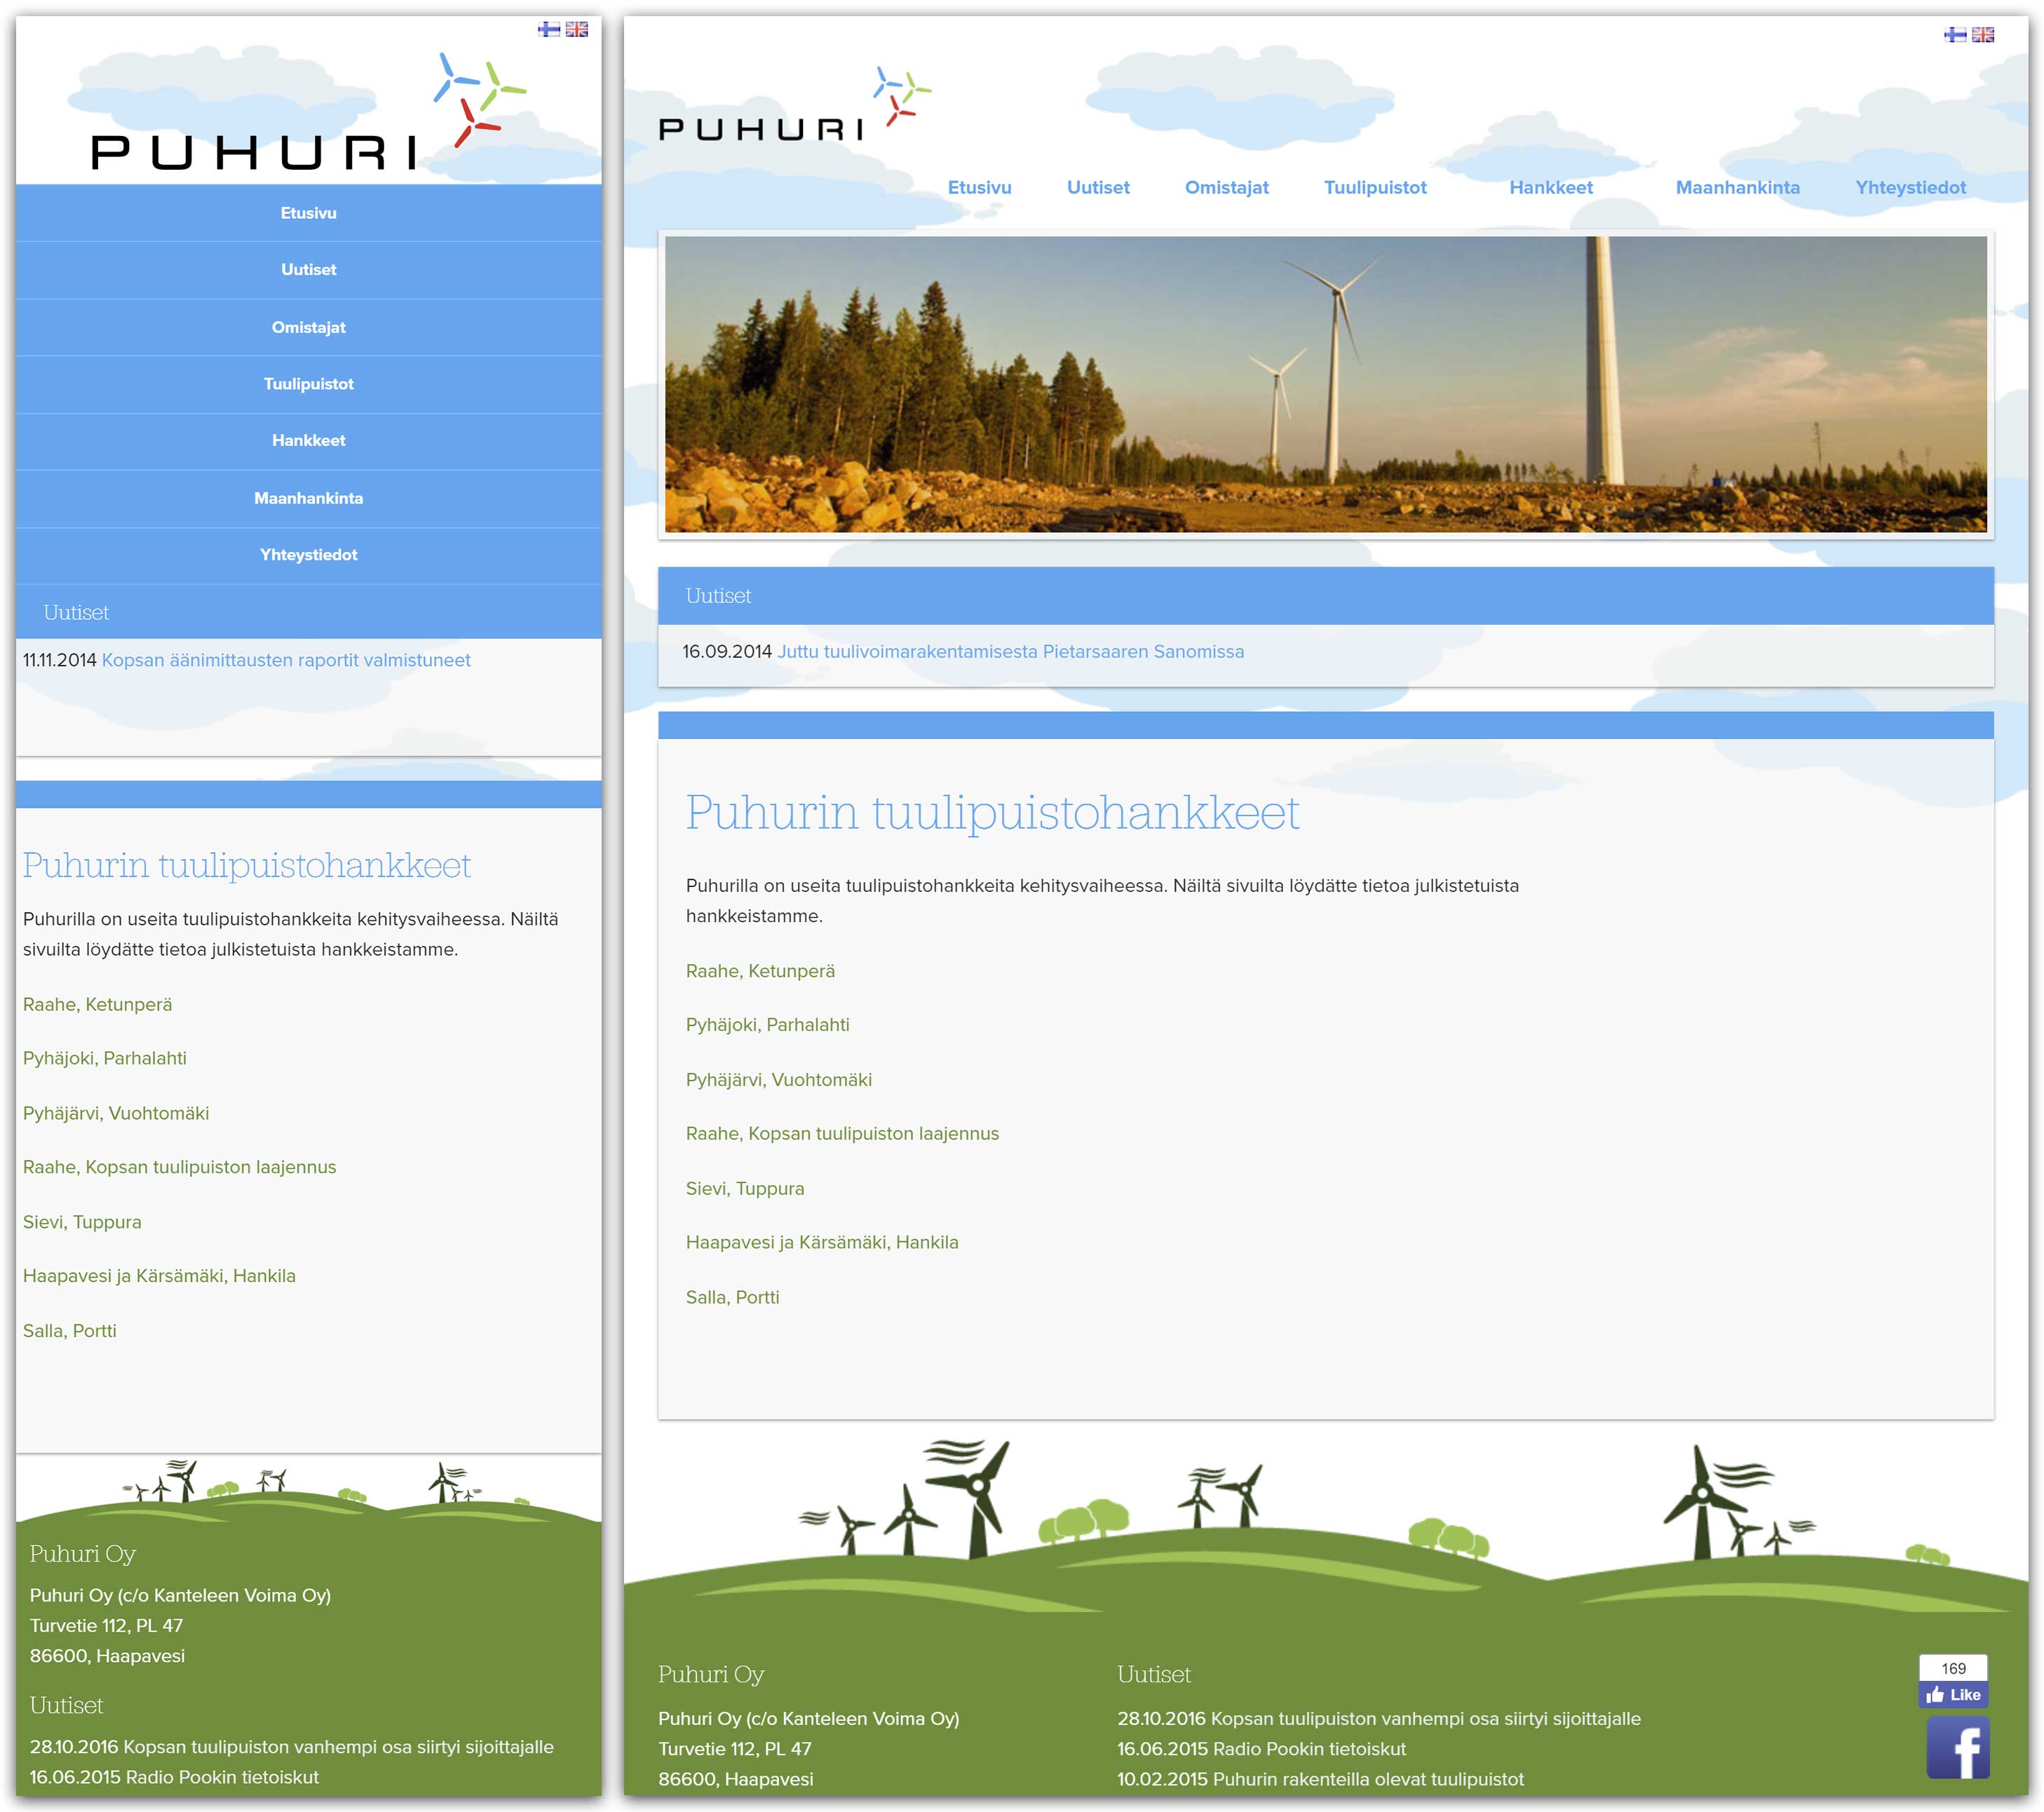This screenshot has width=2044, height=1812.
Task: Open Pyhäjoki, Parhalahti link in desktop view
Action: (x=767, y=1025)
